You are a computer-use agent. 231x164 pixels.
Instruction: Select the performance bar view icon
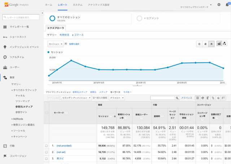click(208, 98)
